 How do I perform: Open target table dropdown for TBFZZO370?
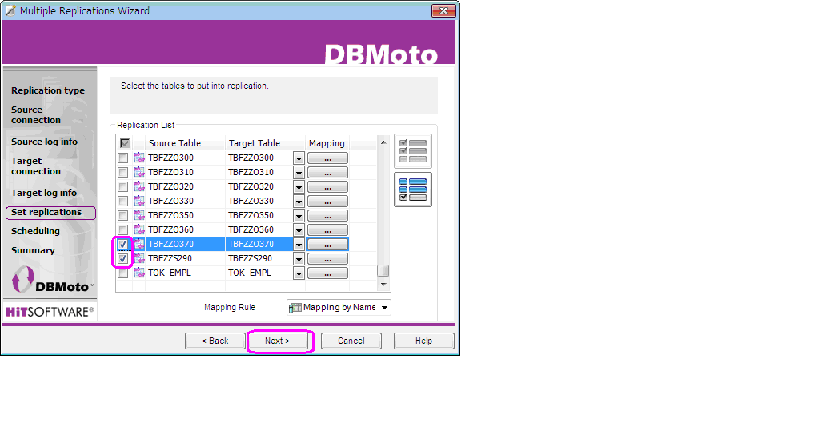pyautogui.click(x=299, y=245)
